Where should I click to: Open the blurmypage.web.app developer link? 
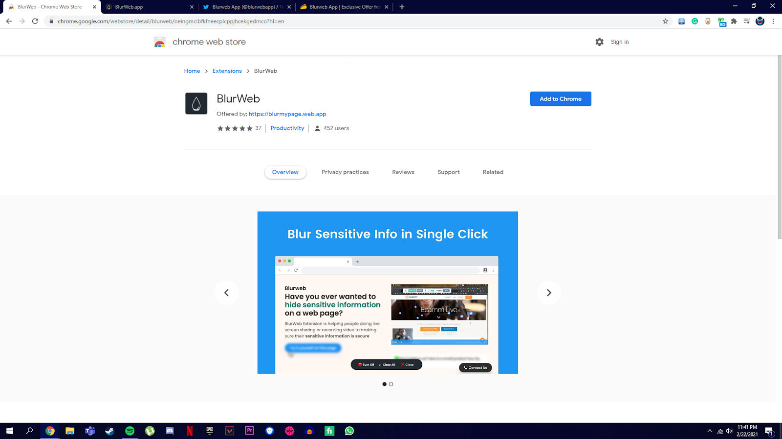(287, 114)
